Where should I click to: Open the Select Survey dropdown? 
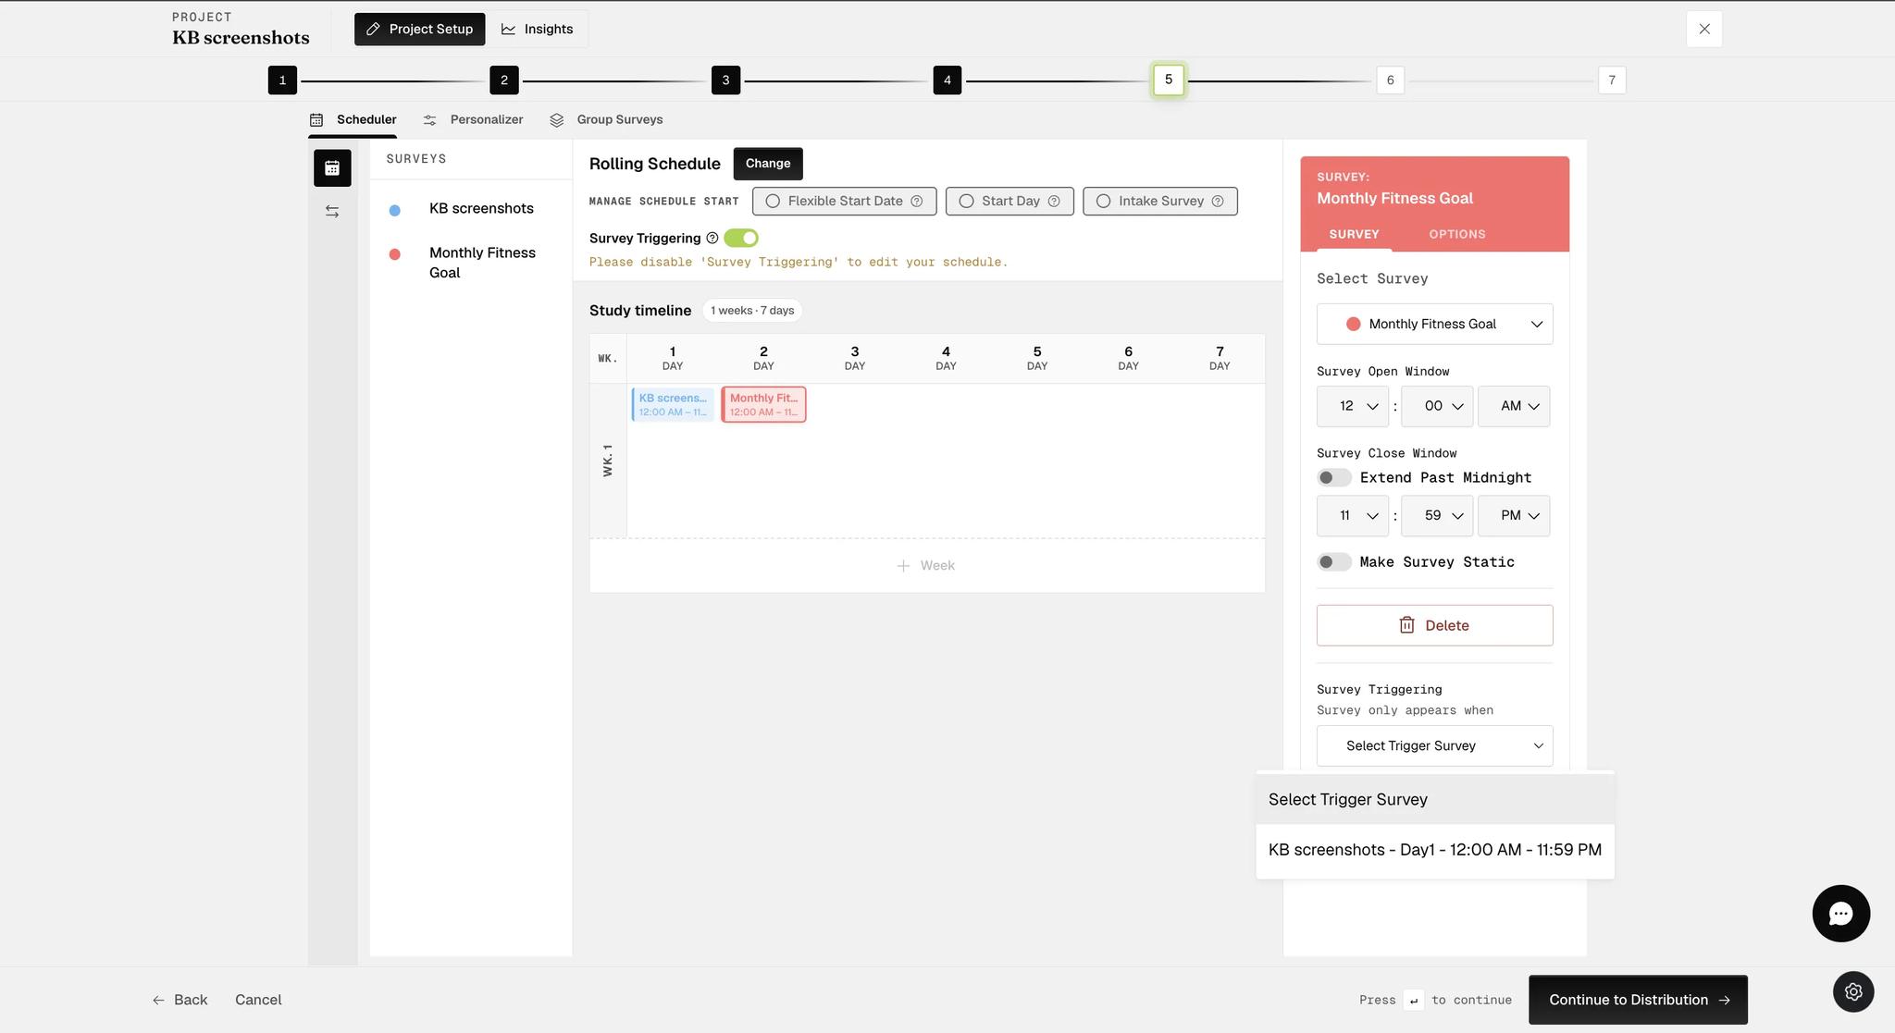coord(1434,324)
